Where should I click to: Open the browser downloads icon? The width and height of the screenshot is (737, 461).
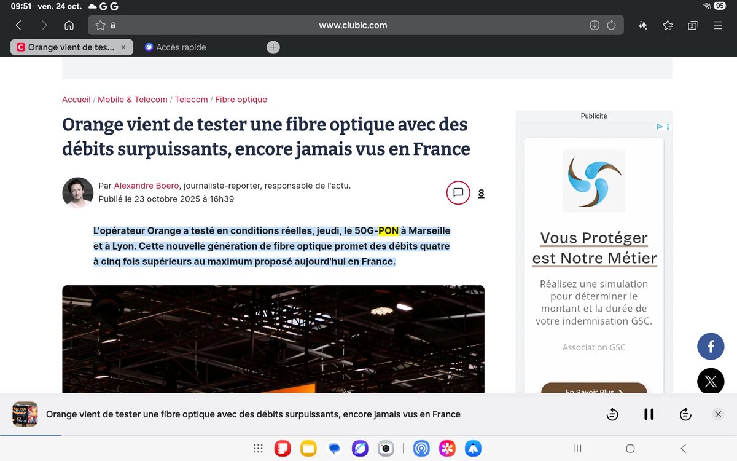point(594,25)
